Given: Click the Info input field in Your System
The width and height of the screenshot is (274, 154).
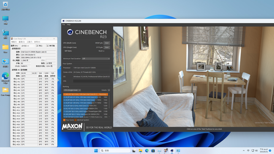Looking at the screenshot, I should click(91, 81).
